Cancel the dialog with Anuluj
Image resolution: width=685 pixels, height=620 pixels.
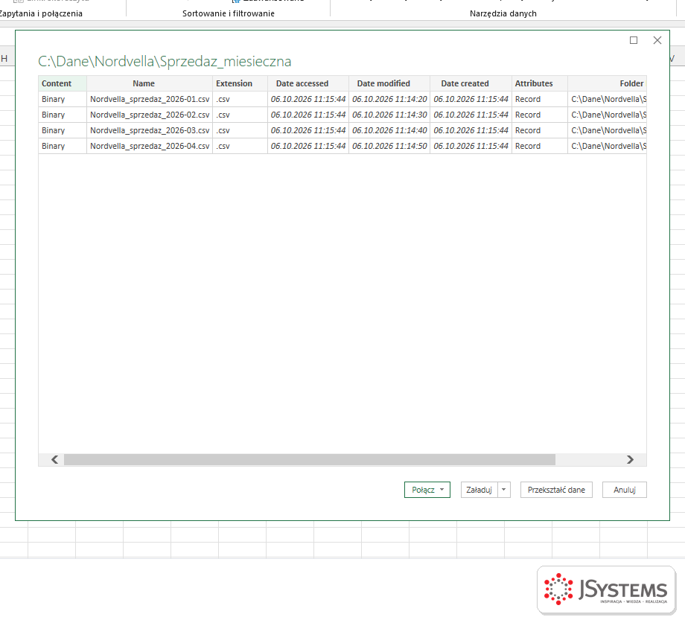624,490
